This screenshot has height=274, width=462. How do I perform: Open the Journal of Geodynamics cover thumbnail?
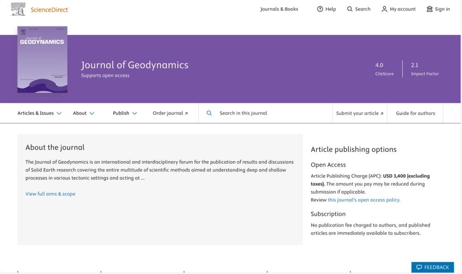(x=43, y=60)
